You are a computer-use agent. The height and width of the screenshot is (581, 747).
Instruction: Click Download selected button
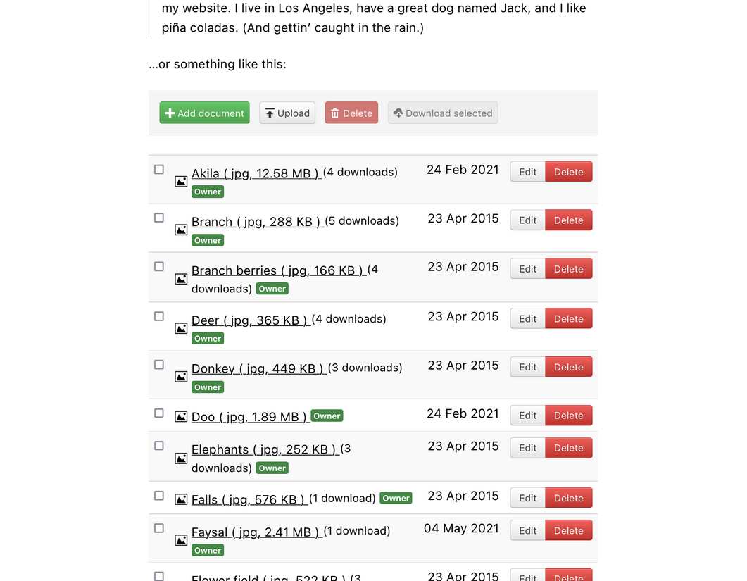pyautogui.click(x=443, y=113)
